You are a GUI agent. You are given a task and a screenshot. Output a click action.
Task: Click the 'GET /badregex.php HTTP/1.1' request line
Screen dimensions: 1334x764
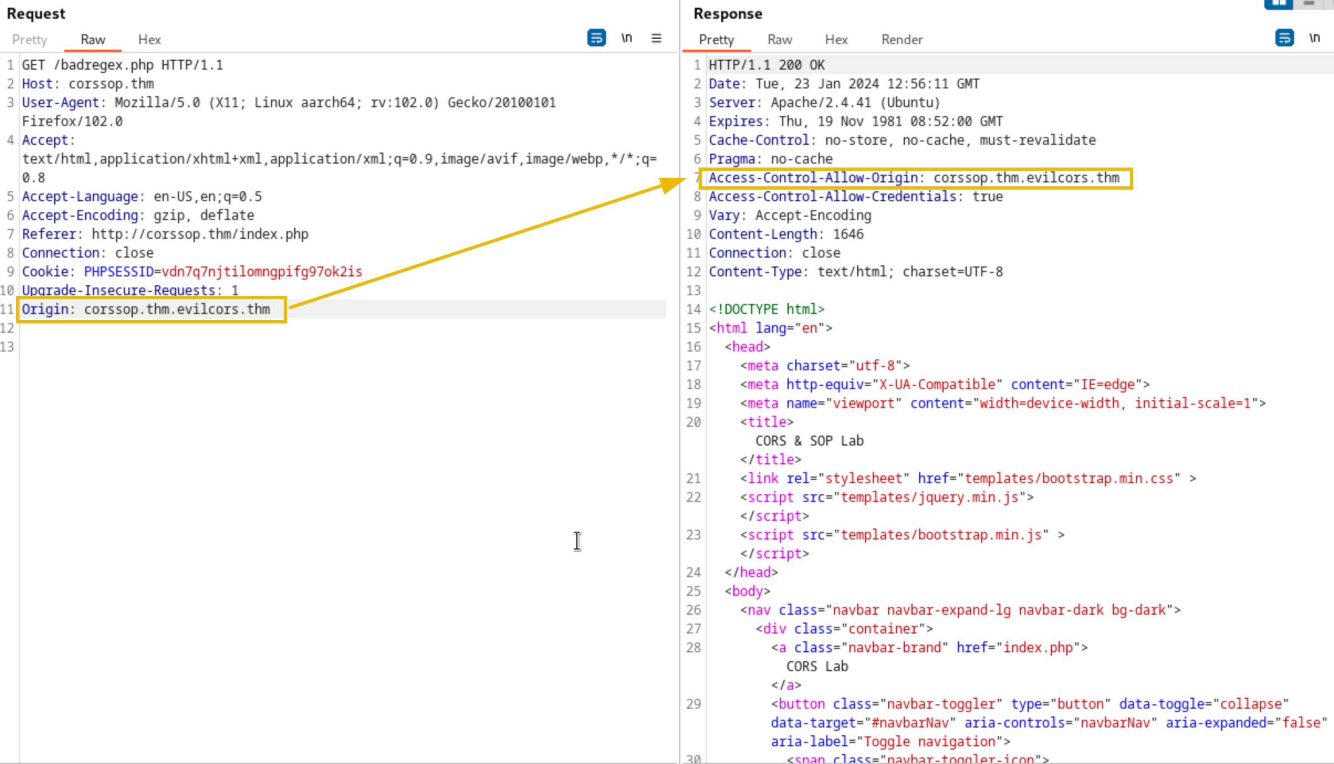pyautogui.click(x=122, y=65)
